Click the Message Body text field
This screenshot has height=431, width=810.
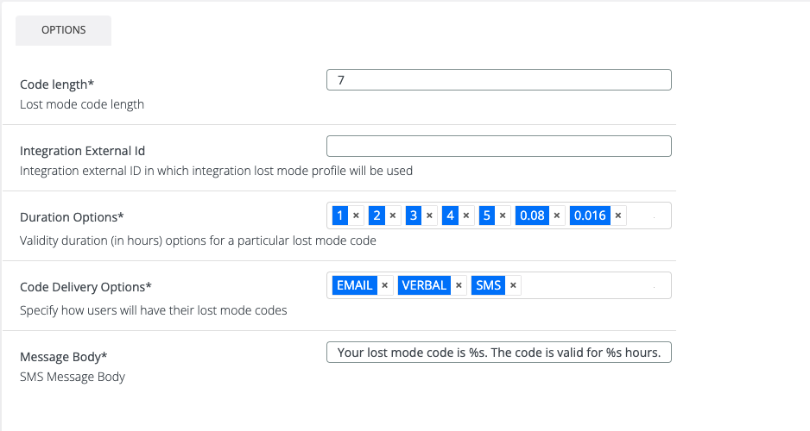tap(499, 353)
